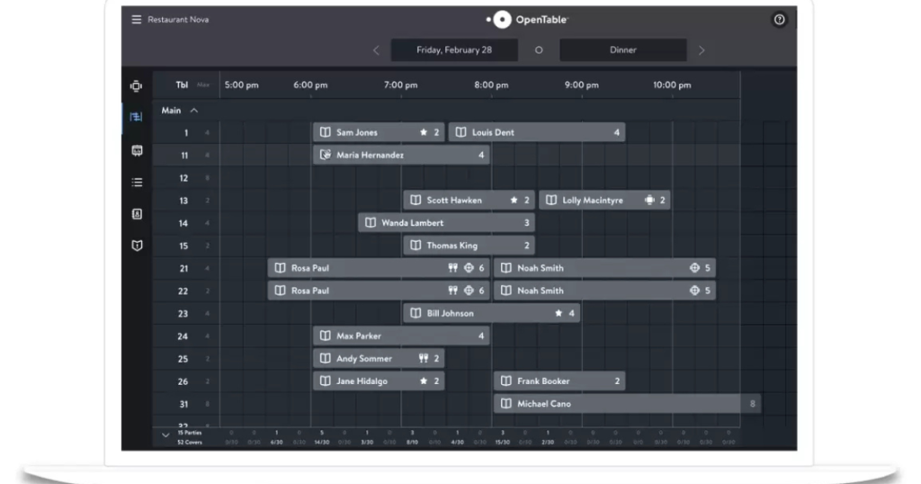This screenshot has height=484, width=921.
Task: Click the 15 Parties 52 Covers summary
Action: [189, 437]
